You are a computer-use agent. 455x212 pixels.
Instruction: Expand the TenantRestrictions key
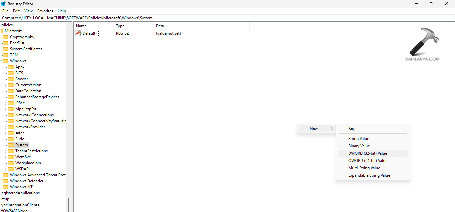(6, 151)
